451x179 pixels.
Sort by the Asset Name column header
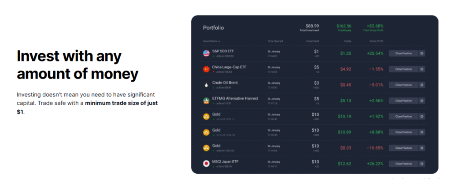point(211,41)
